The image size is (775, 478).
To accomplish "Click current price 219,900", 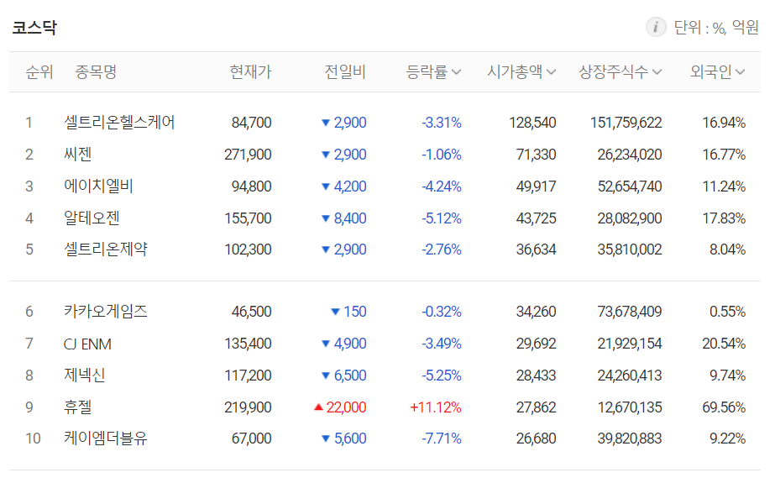I will click(x=249, y=407).
